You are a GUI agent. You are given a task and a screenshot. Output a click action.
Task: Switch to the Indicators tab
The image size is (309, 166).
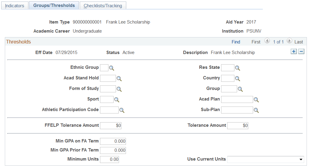(14, 6)
